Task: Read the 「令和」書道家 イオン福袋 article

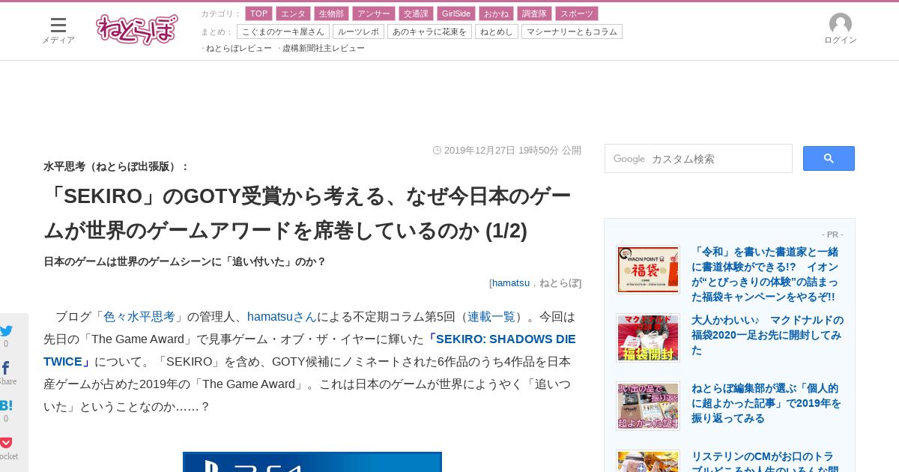Action: [766, 274]
